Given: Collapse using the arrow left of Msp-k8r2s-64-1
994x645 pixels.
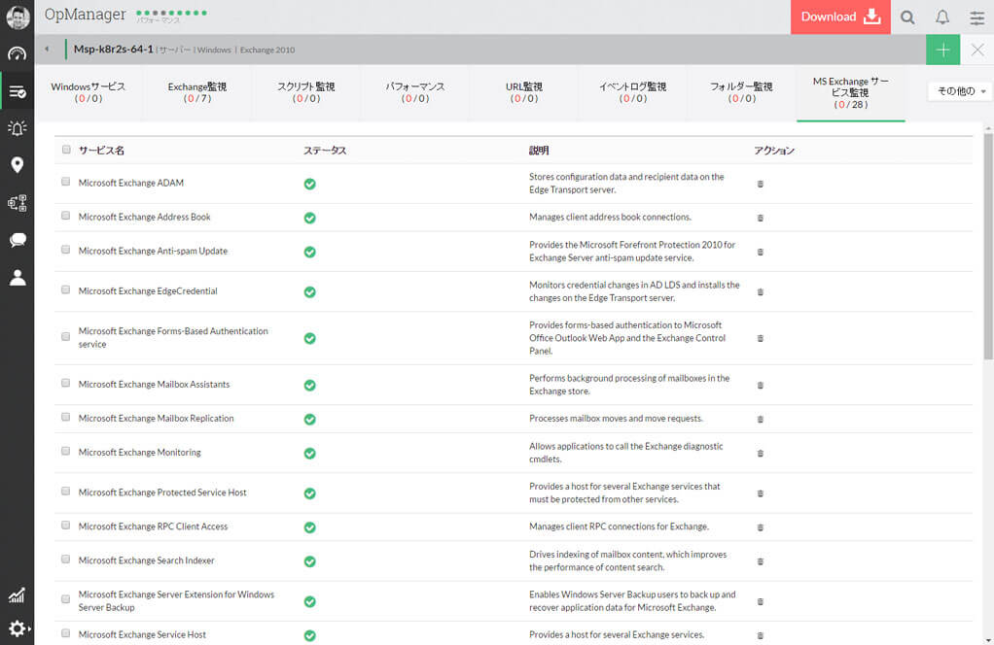Looking at the screenshot, I should (x=47, y=50).
